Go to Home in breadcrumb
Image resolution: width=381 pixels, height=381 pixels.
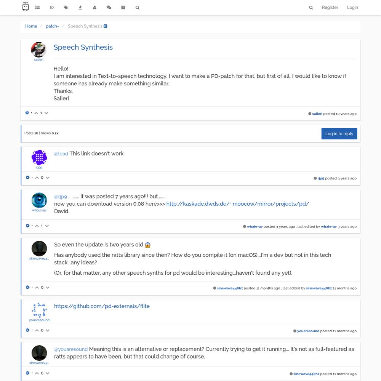point(31,26)
